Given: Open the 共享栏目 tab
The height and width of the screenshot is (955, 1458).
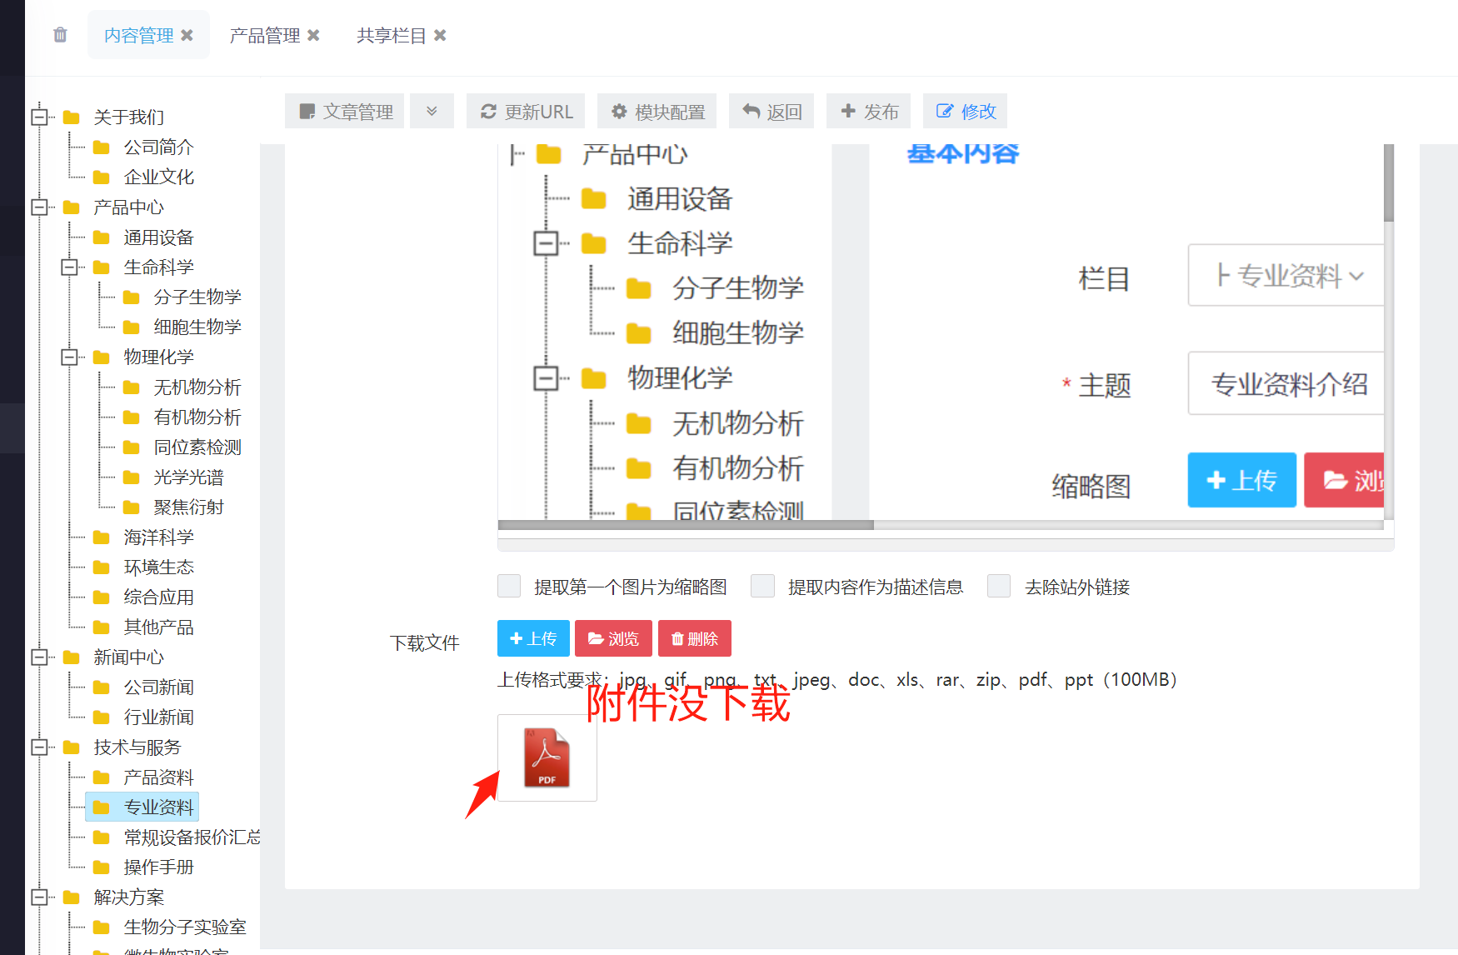Looking at the screenshot, I should point(392,35).
